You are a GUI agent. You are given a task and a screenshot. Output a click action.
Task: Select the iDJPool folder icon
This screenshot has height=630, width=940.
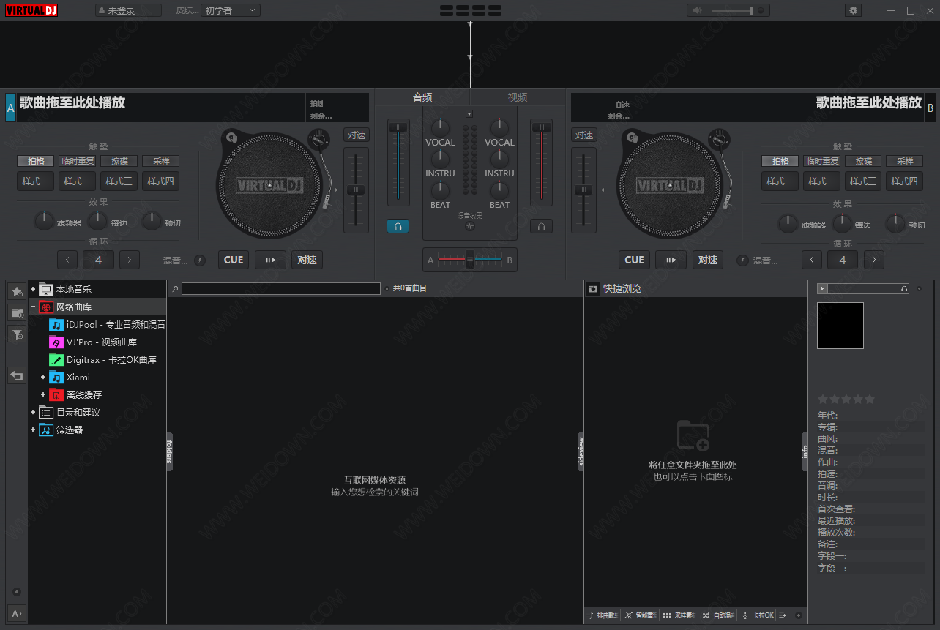56,324
